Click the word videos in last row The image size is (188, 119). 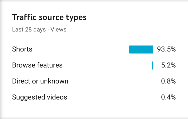[57, 97]
